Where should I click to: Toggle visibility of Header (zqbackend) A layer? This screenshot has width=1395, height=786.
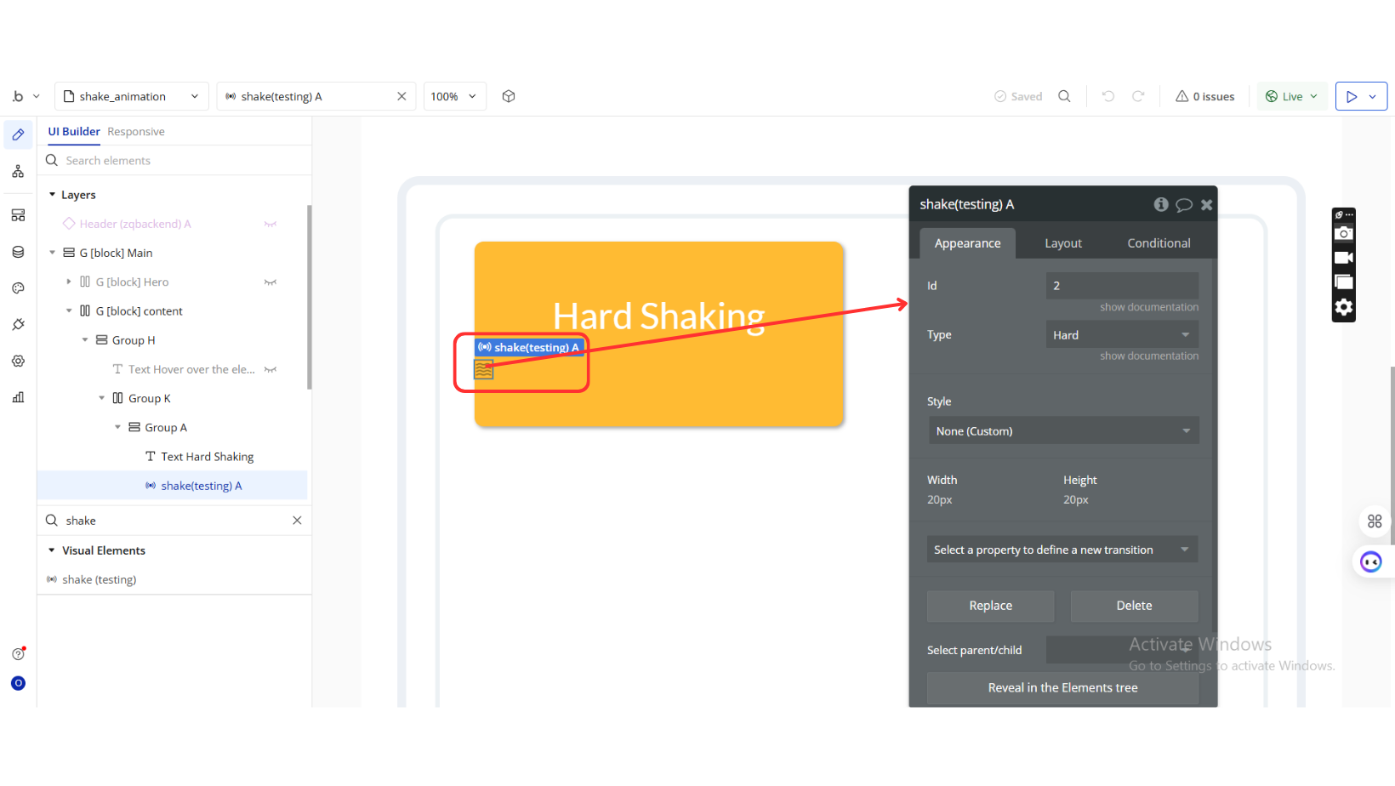[270, 224]
